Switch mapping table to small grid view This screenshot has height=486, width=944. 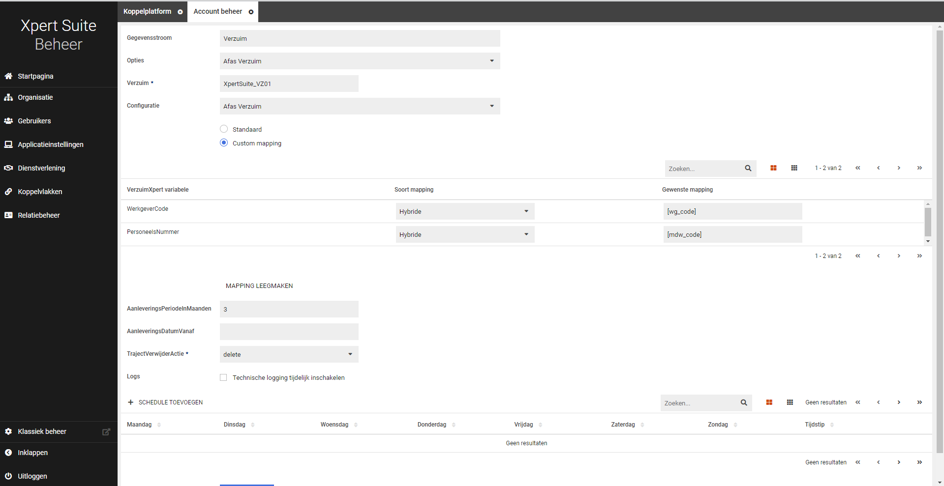pyautogui.click(x=794, y=168)
